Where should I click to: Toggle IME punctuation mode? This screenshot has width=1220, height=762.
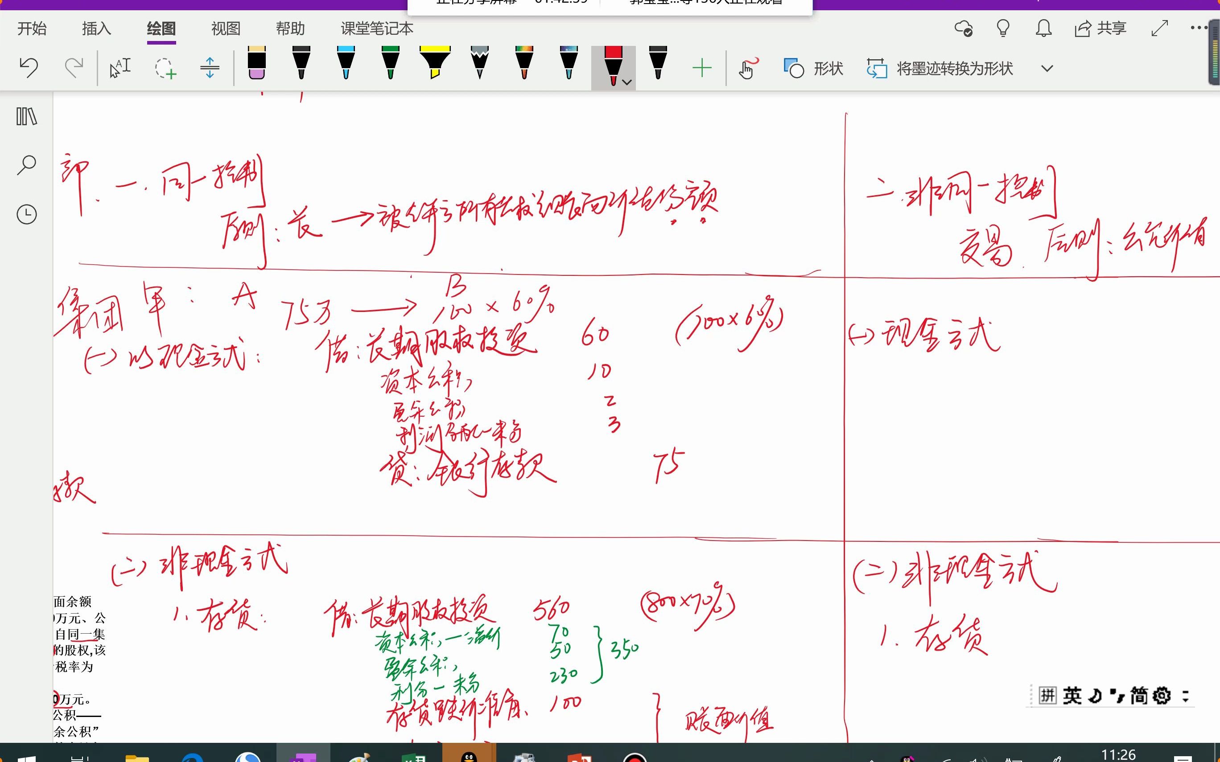pyautogui.click(x=1117, y=696)
